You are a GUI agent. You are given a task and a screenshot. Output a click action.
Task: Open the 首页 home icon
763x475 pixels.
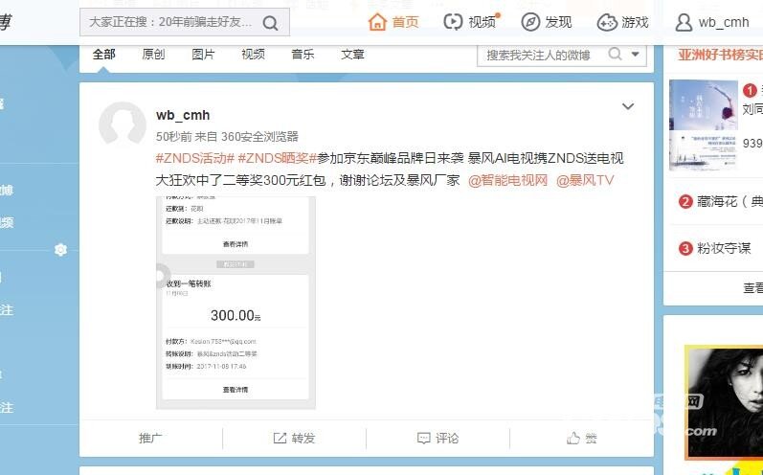378,22
